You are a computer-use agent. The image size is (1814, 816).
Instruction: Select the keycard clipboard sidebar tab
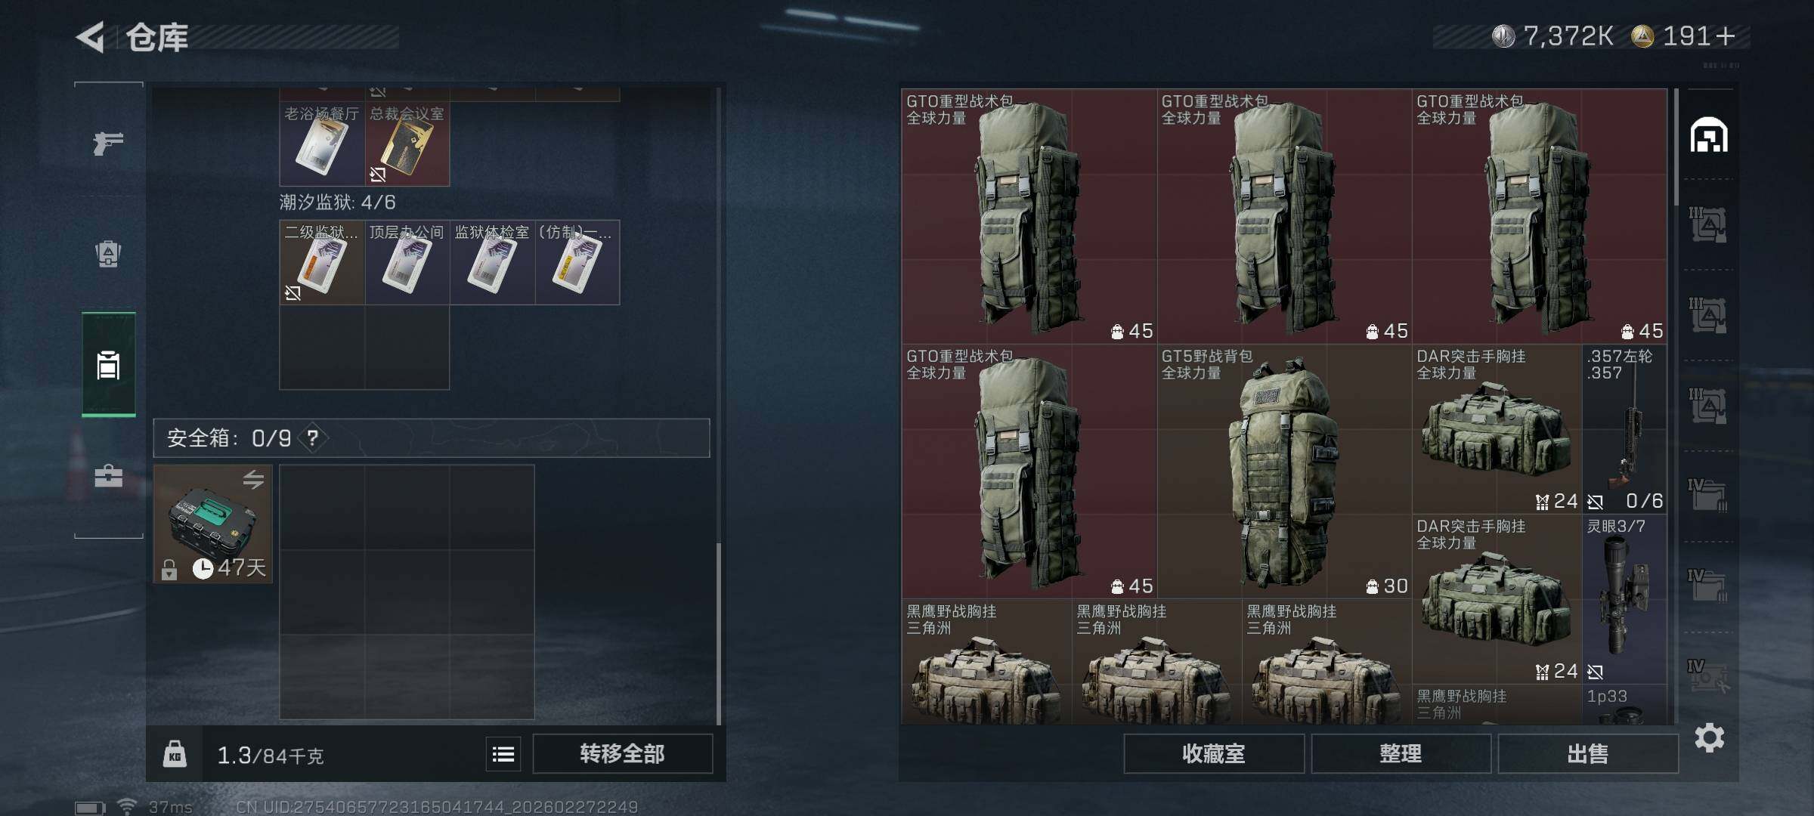[x=108, y=365]
